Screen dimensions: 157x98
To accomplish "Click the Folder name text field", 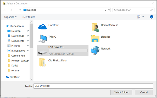I will (93, 86).
